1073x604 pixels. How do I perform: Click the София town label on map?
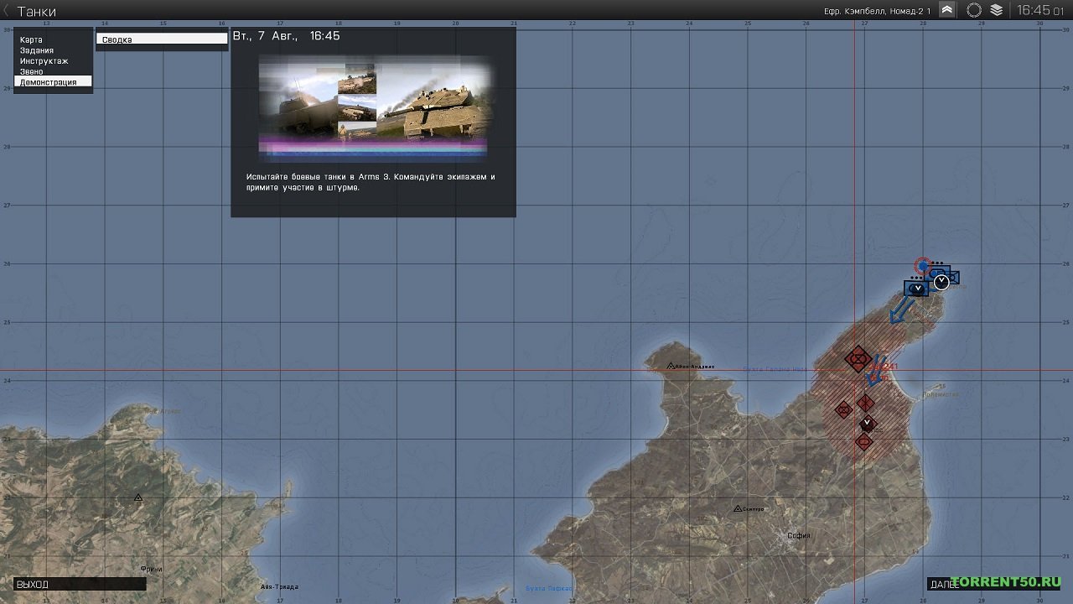click(798, 535)
